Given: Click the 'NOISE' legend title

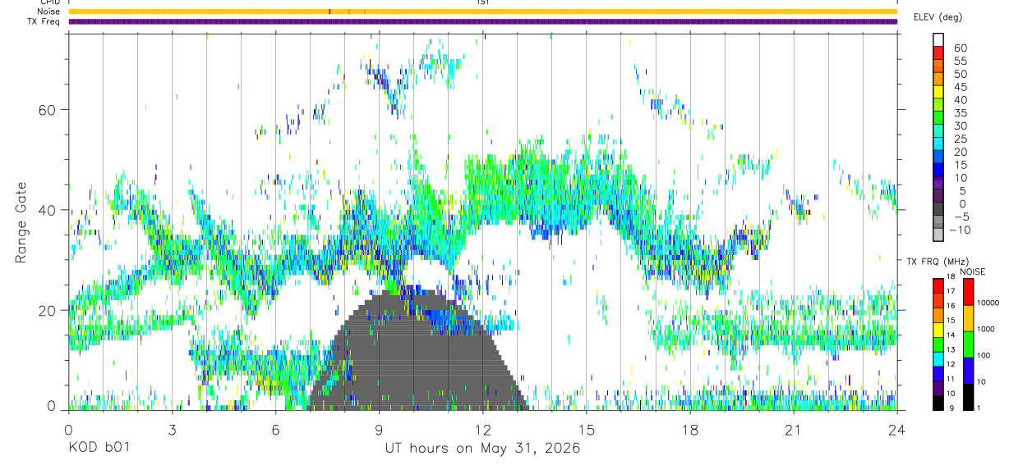Looking at the screenshot, I should coord(972,271).
